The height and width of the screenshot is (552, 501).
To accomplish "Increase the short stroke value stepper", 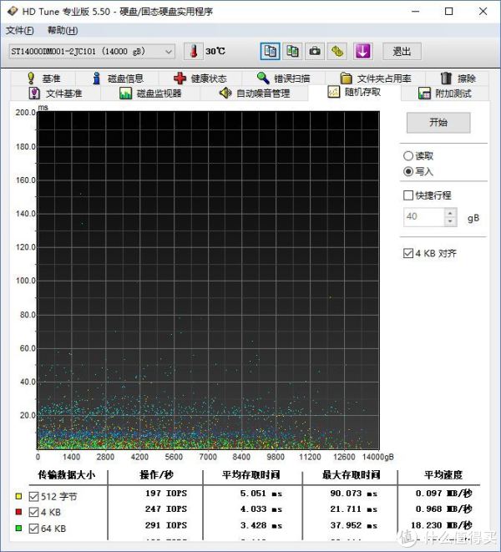I will [450, 213].
